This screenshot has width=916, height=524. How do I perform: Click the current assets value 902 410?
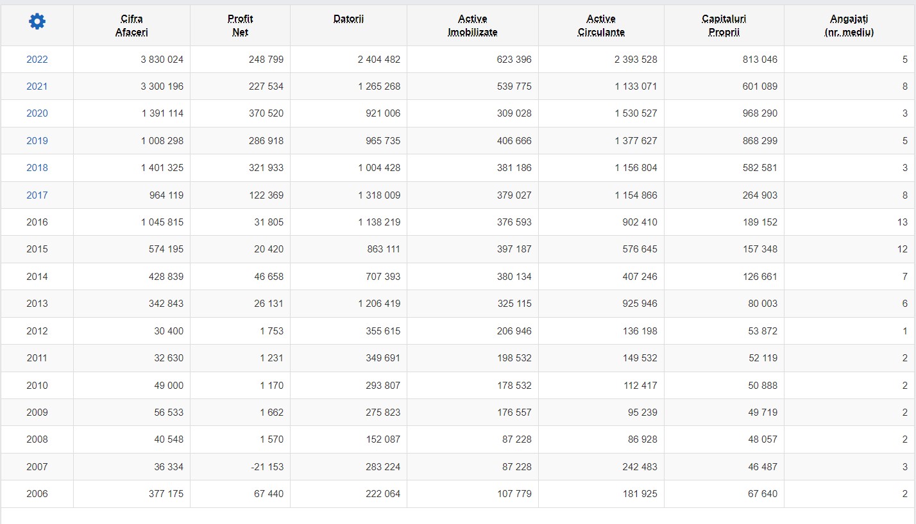point(640,222)
